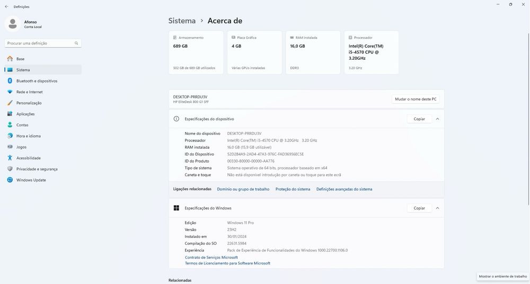The height and width of the screenshot is (284, 530).
Task: Copy the device specifications
Action: (x=419, y=119)
